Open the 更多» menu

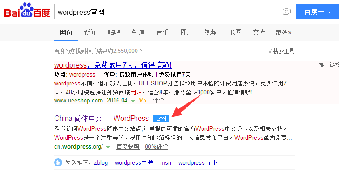click(283, 32)
